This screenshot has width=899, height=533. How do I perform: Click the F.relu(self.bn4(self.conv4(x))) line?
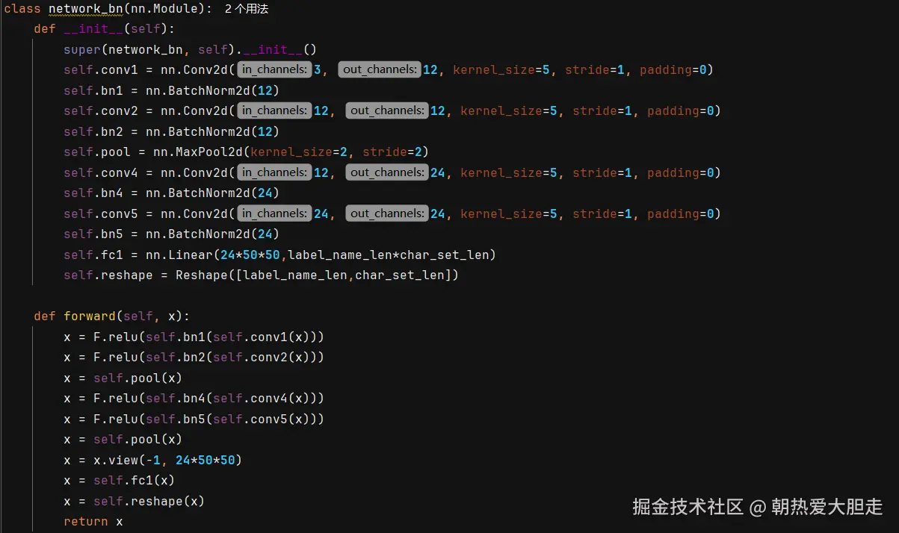tap(194, 399)
